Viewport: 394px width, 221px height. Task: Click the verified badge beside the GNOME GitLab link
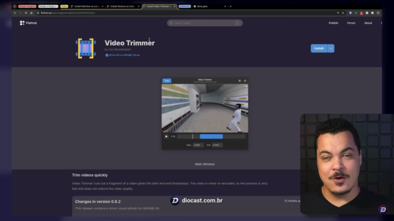[x=107, y=55]
